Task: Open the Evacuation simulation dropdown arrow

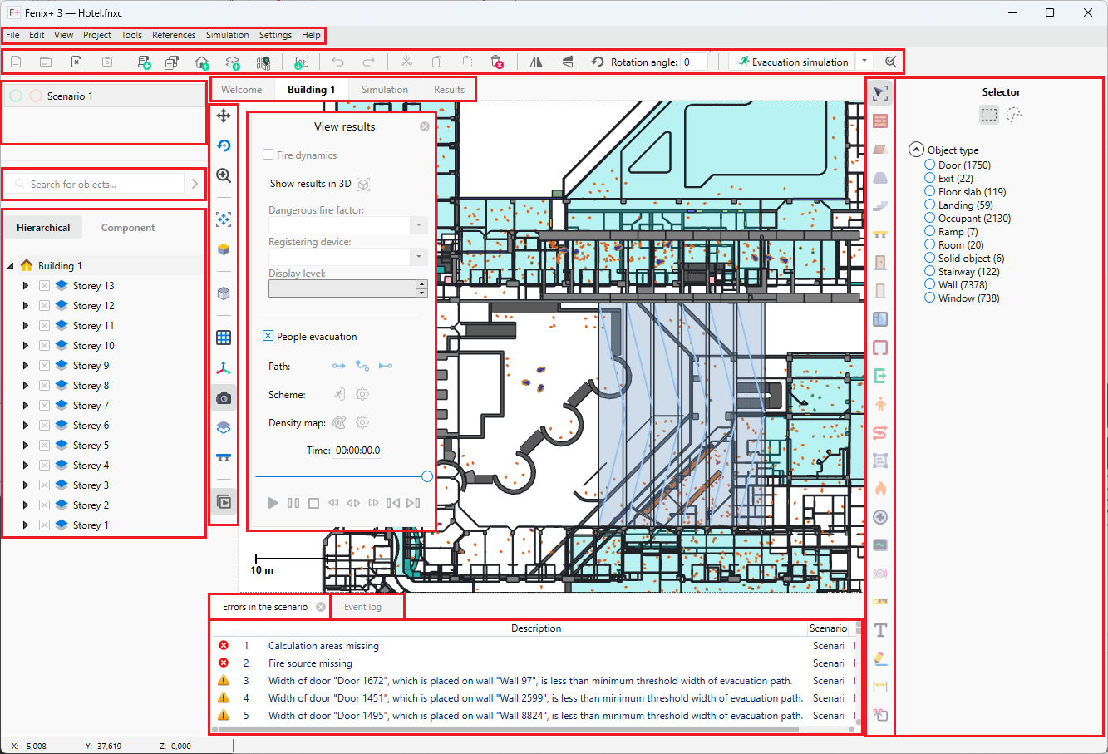Action: pyautogui.click(x=864, y=62)
